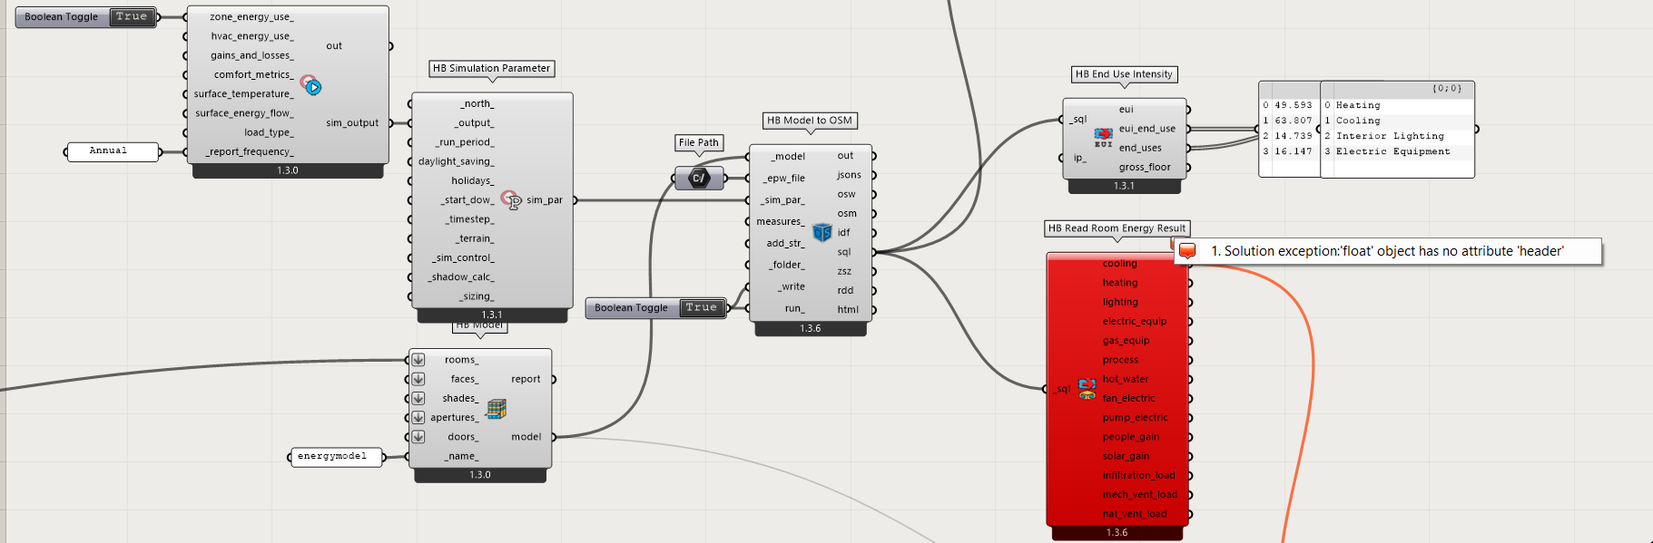Image resolution: width=1653 pixels, height=543 pixels.
Task: Click the down-arrow marker beside faces_ input
Action: [x=418, y=379]
